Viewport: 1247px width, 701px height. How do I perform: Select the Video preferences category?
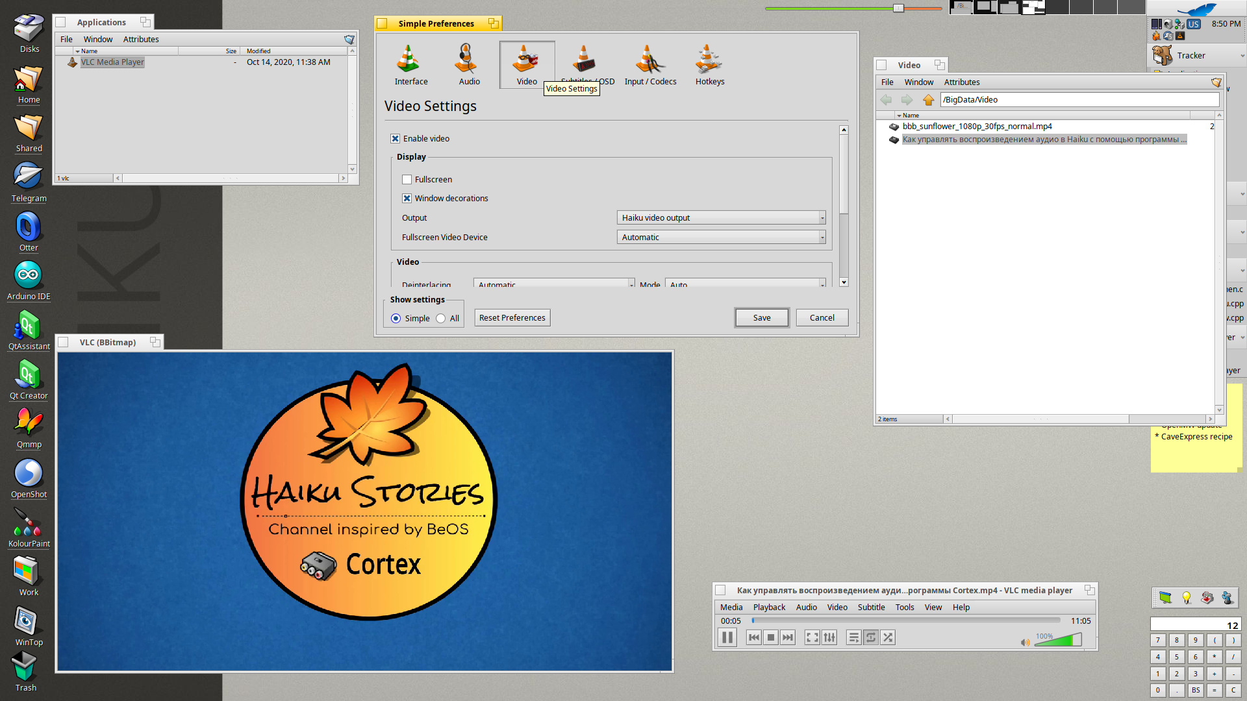pyautogui.click(x=527, y=65)
